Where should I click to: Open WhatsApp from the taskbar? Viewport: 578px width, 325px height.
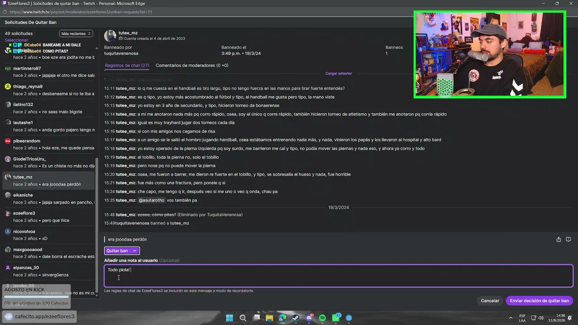tap(336, 318)
